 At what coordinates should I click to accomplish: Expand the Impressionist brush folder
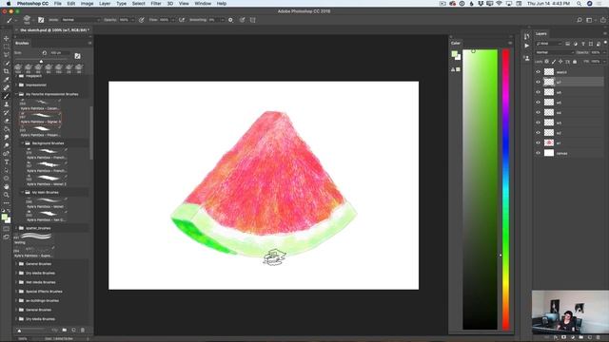[16, 85]
